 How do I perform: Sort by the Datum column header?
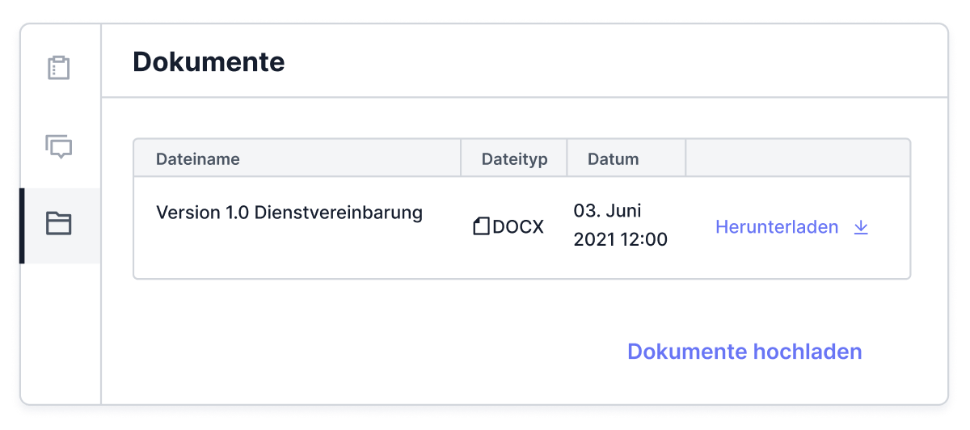click(614, 159)
